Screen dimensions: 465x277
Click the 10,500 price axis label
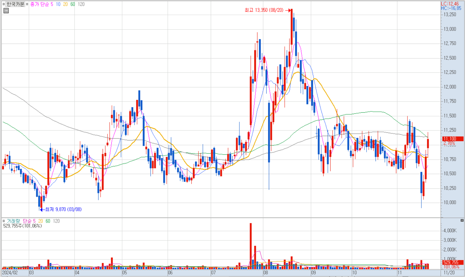(450, 173)
